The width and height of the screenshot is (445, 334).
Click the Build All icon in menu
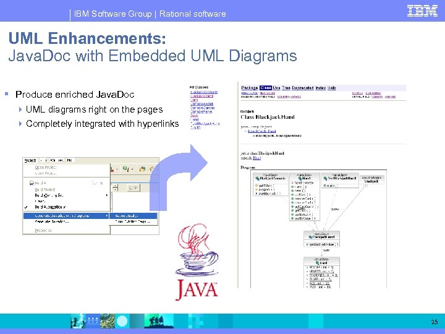(x=32, y=183)
